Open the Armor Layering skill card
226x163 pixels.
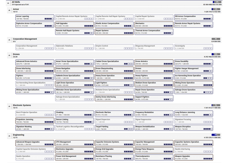point(35,17)
